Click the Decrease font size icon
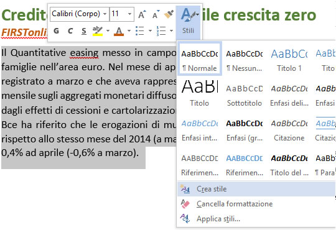The height and width of the screenshot is (230, 336). coord(156,14)
